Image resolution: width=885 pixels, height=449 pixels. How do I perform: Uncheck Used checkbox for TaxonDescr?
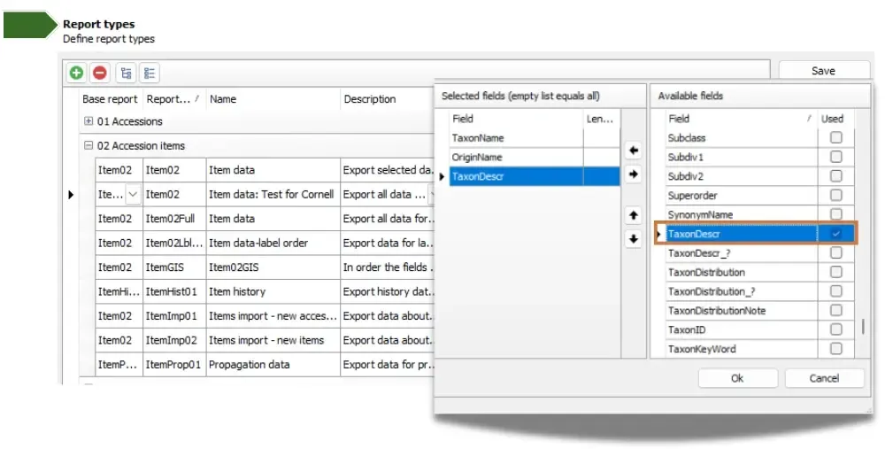pos(836,233)
